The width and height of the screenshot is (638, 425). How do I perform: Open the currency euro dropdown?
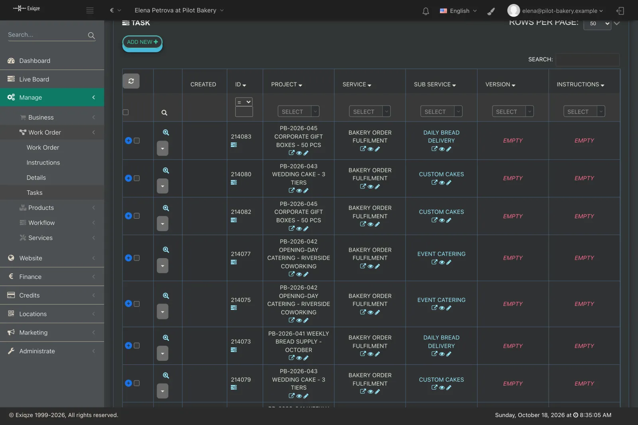pyautogui.click(x=115, y=10)
